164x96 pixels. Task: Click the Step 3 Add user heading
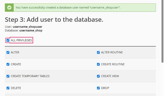click(x=54, y=19)
